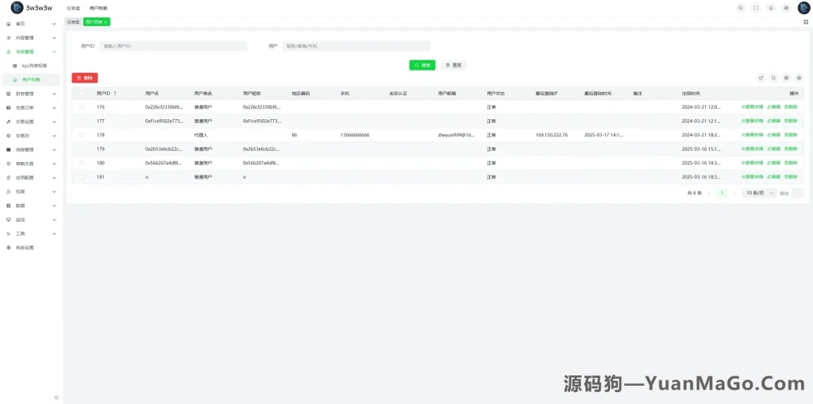Viewport: 813px width, 404px height.
Task: Open notifications bell in the header
Action: (771, 8)
